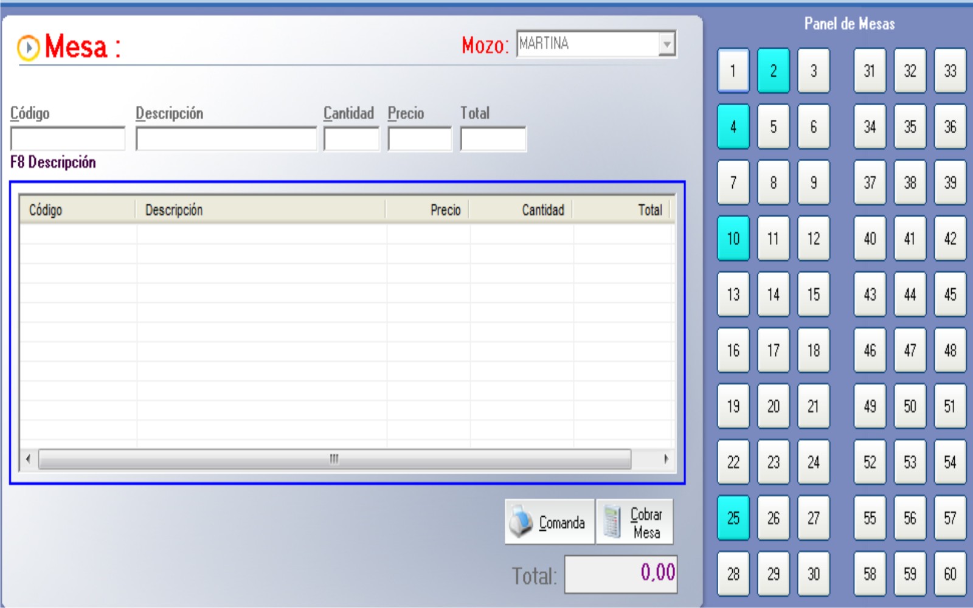Screen dimensions: 973x608
Task: Choose table 1 in Panel de Mesas
Action: click(733, 71)
